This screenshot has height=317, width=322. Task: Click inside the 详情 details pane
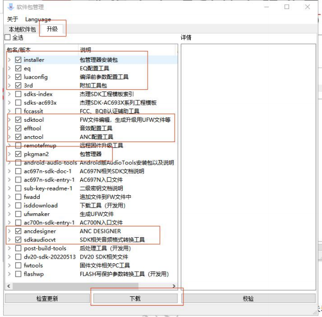(x=248, y=166)
